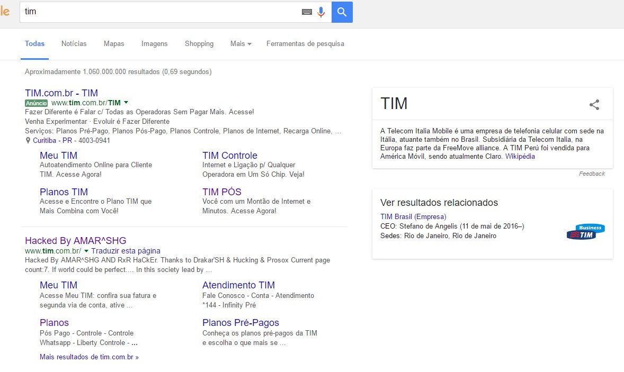Viewport: 624px width, 372px height.
Task: Open the Hacked By AMAR^SHG result
Action: click(x=76, y=241)
